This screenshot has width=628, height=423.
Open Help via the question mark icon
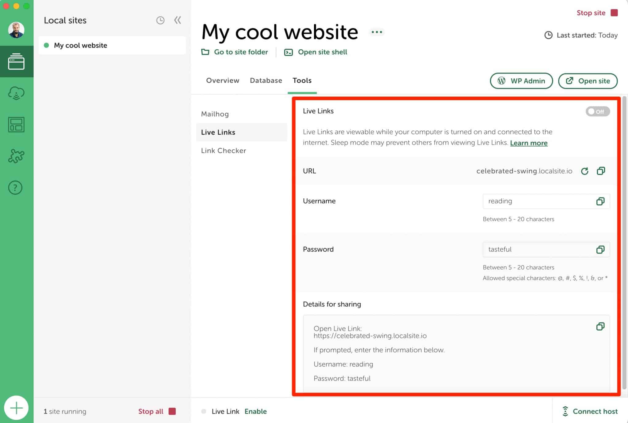(x=17, y=188)
